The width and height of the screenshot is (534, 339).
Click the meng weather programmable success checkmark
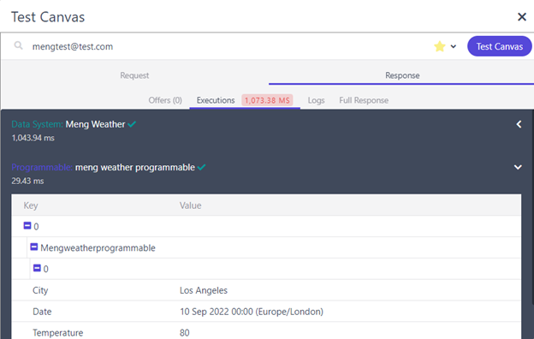click(201, 167)
